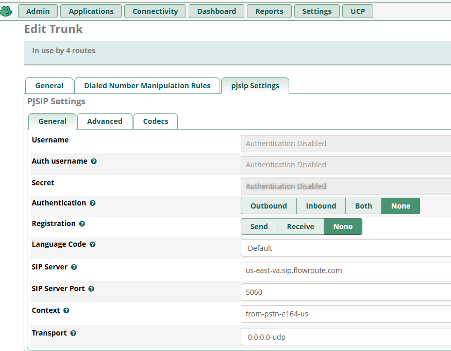Set Authentication to Both
The width and height of the screenshot is (451, 351).
pos(363,206)
